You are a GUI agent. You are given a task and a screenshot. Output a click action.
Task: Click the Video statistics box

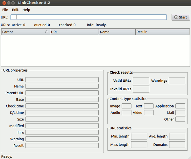click(149, 113)
